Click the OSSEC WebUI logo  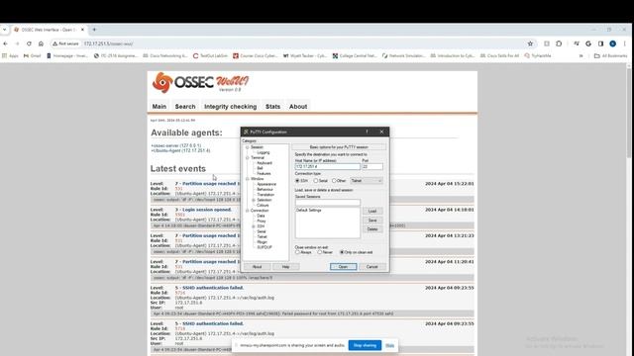[x=200, y=82]
